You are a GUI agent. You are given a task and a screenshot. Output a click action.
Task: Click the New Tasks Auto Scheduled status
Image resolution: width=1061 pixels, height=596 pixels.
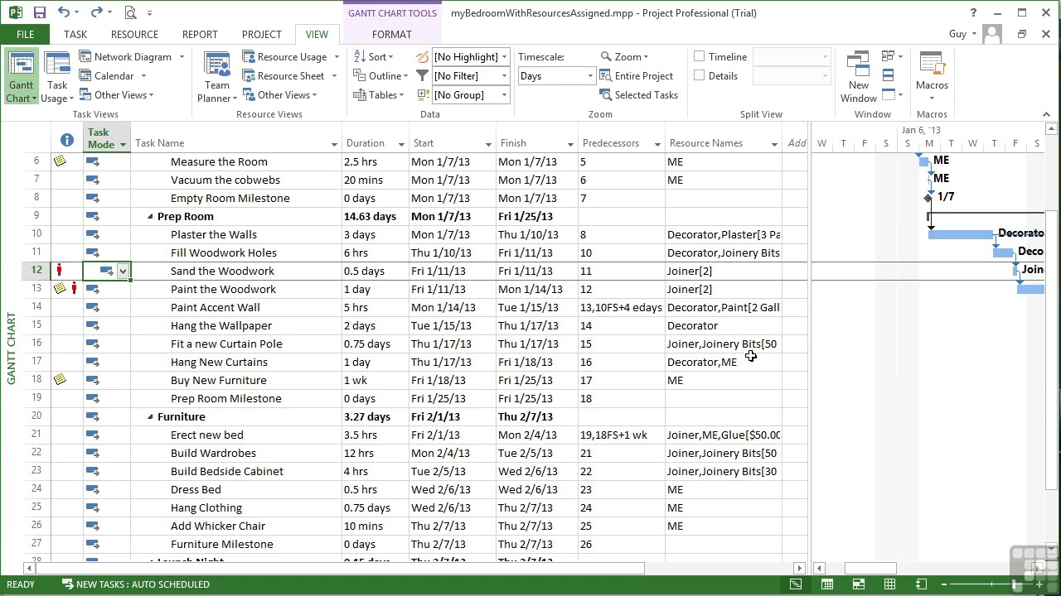(135, 584)
